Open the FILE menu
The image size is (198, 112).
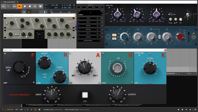tap(3, 6)
